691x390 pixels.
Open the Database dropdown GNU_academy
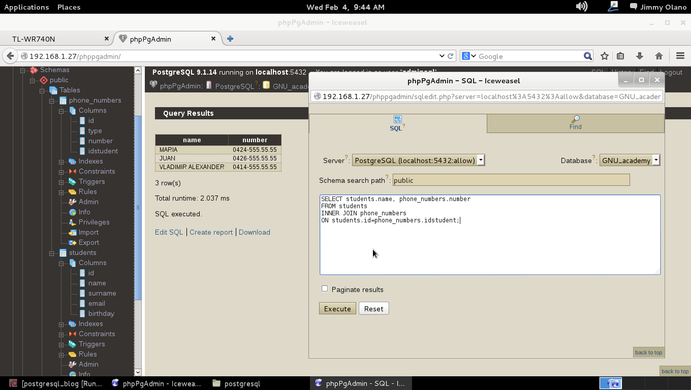click(x=630, y=160)
